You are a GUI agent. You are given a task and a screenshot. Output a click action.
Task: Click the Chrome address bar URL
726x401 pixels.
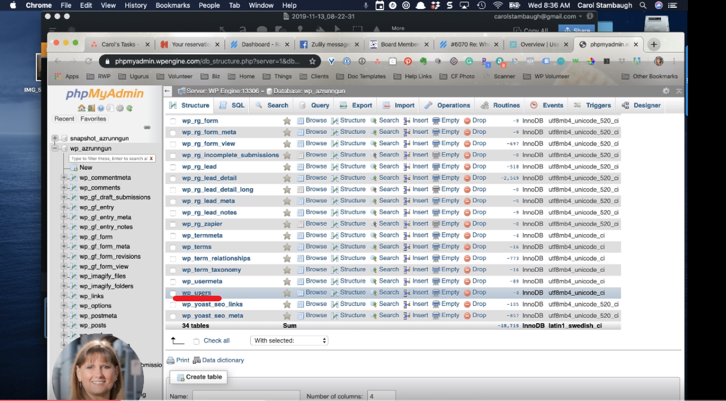coord(207,61)
